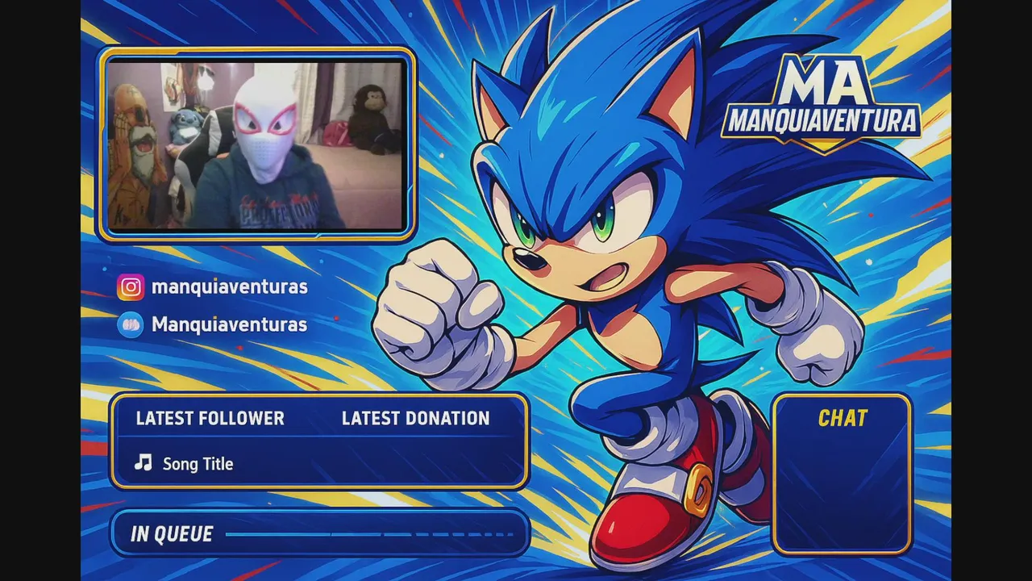Click the Song Title text
The width and height of the screenshot is (1032, 581).
[198, 464]
